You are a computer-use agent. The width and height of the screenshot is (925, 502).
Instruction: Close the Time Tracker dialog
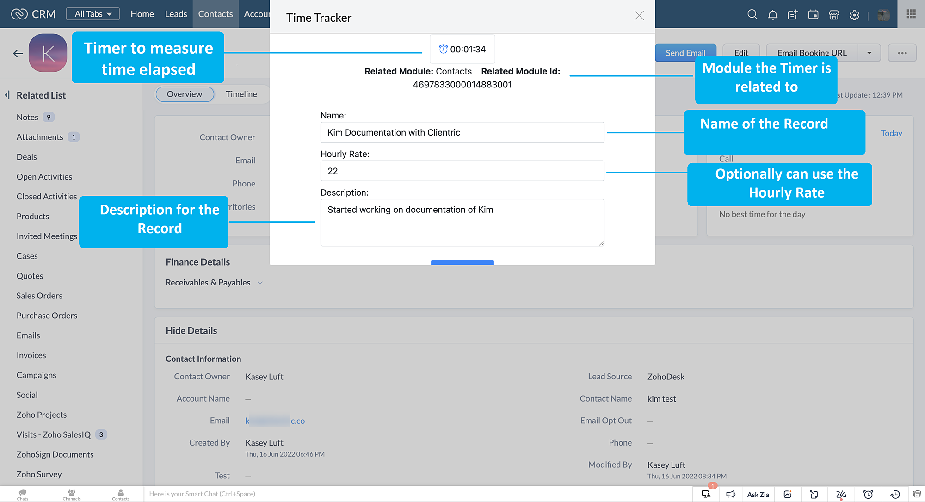(x=639, y=16)
